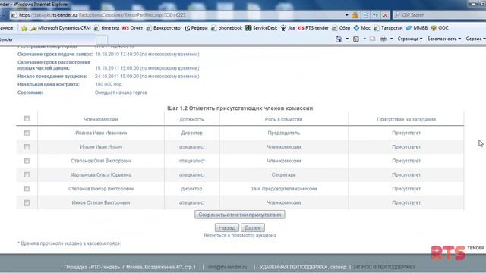
Task: Check the box for Степанов Олег Викторович
Action: [27, 161]
